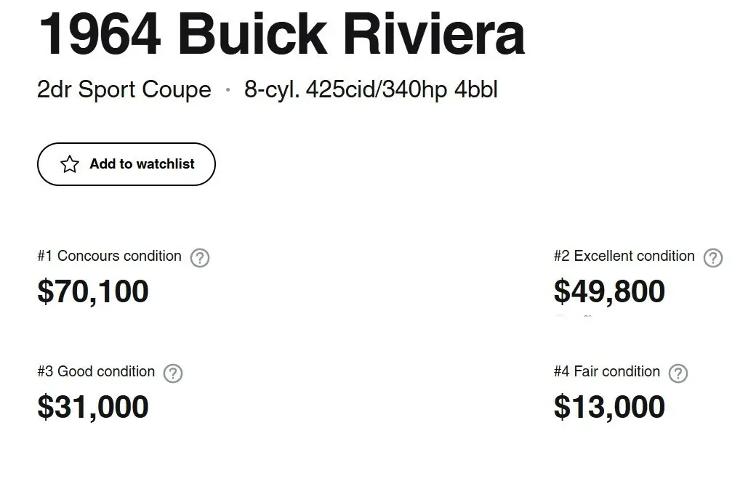Image resolution: width=756 pixels, height=489 pixels.
Task: Click the #3 Good condition label
Action: pos(96,371)
